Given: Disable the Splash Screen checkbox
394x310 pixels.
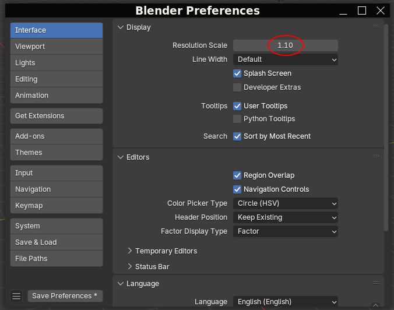Looking at the screenshot, I should coord(237,73).
